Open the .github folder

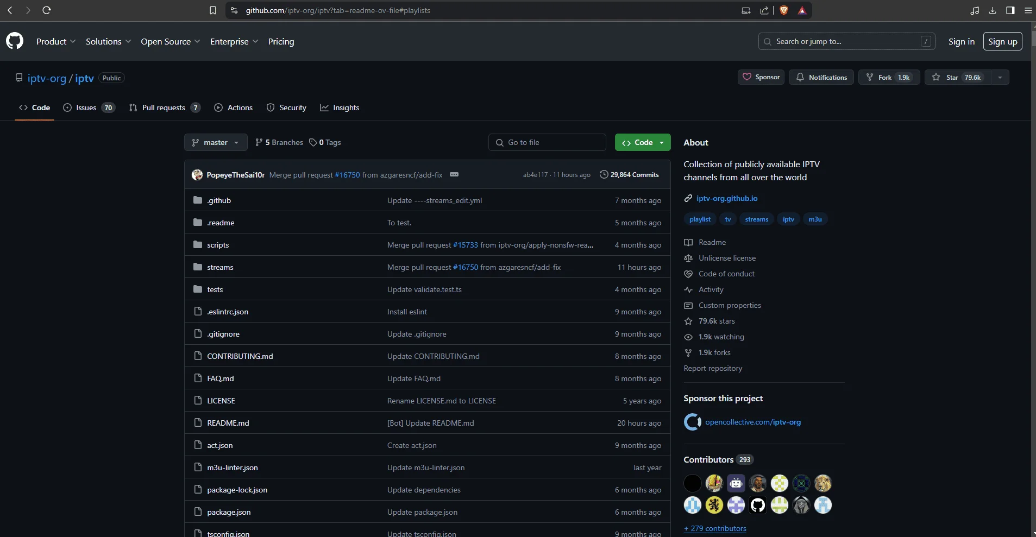pyautogui.click(x=219, y=200)
